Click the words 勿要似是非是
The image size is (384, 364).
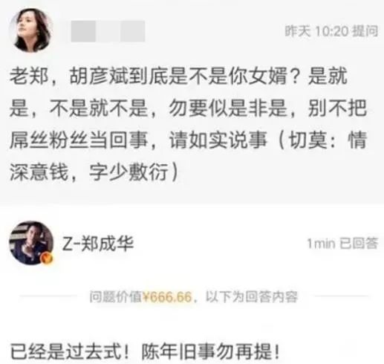pos(228,108)
